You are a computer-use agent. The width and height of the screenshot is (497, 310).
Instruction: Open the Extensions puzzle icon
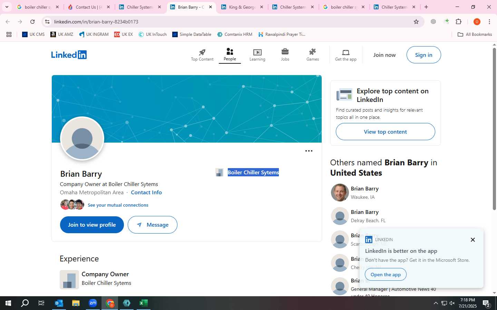tap(459, 22)
